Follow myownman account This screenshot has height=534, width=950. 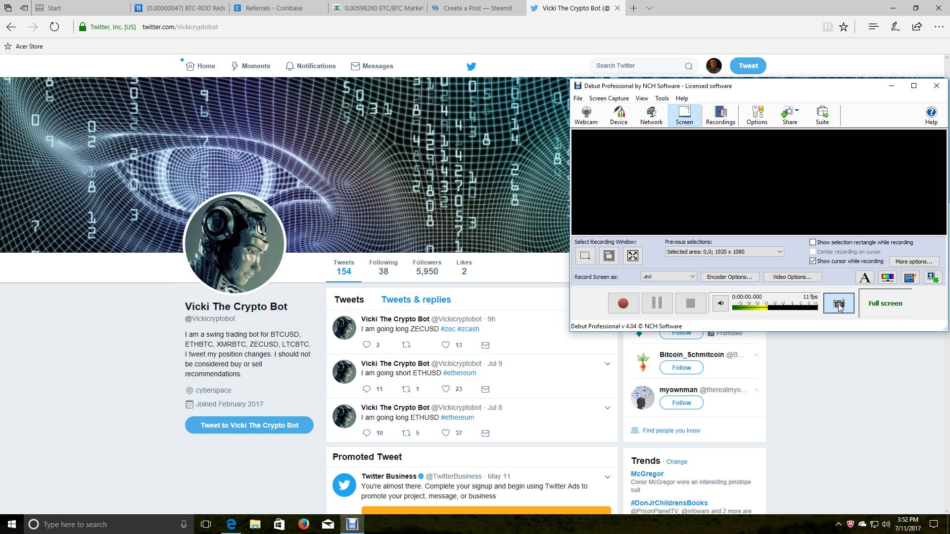click(681, 403)
